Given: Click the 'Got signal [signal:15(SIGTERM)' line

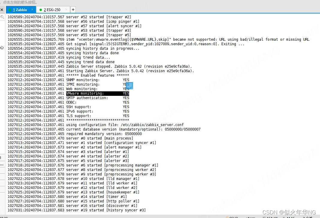Looking at the screenshot, I should (x=126, y=44).
